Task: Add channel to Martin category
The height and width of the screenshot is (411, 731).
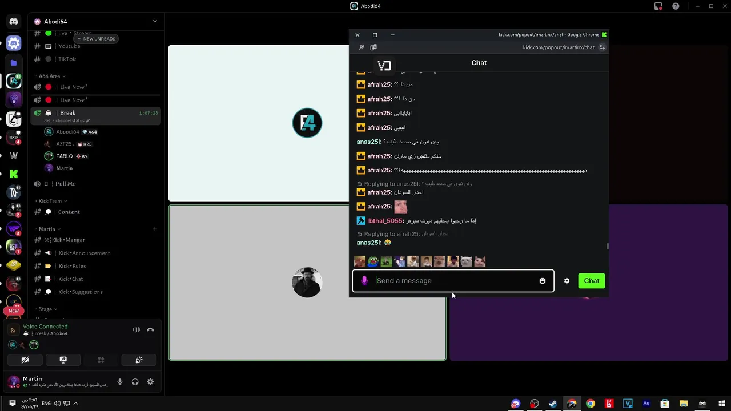Action: pos(155,229)
